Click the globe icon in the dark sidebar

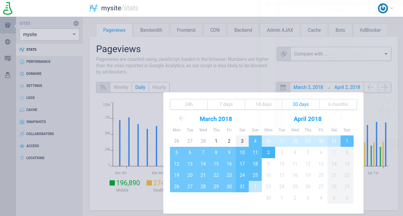click(x=7, y=41)
